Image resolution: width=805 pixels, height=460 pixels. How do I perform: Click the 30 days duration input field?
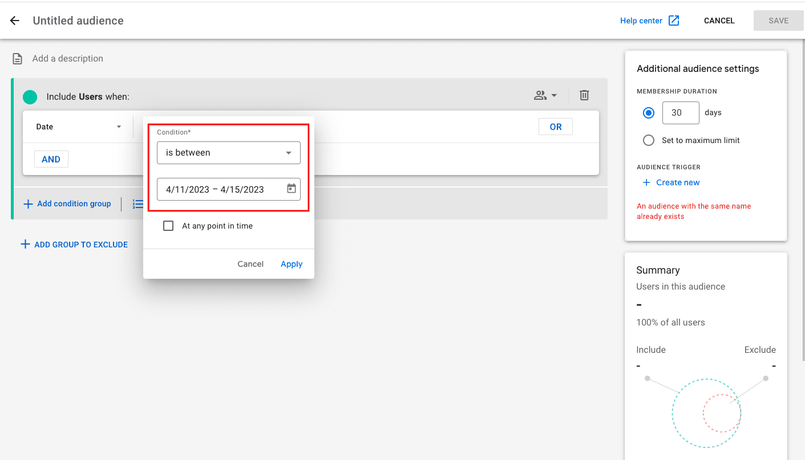(x=680, y=112)
